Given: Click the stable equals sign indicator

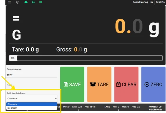Looking at the screenshot, I should [x=16, y=18].
